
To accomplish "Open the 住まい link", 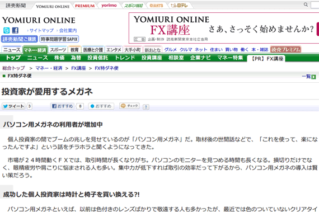I will pyautogui.click(x=216, y=50).
